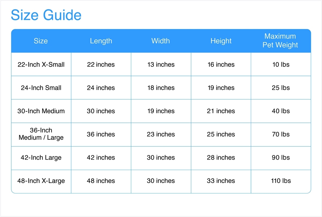Click the Maximum Pet Weight header

(x=280, y=41)
